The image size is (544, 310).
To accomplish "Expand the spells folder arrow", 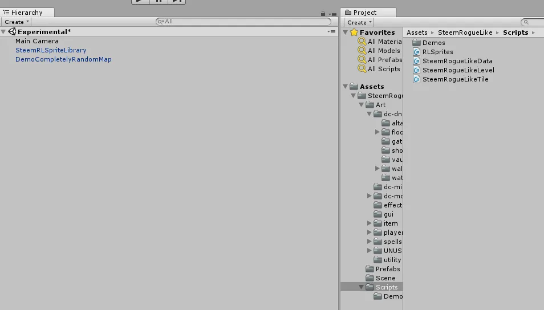I will [370, 242].
